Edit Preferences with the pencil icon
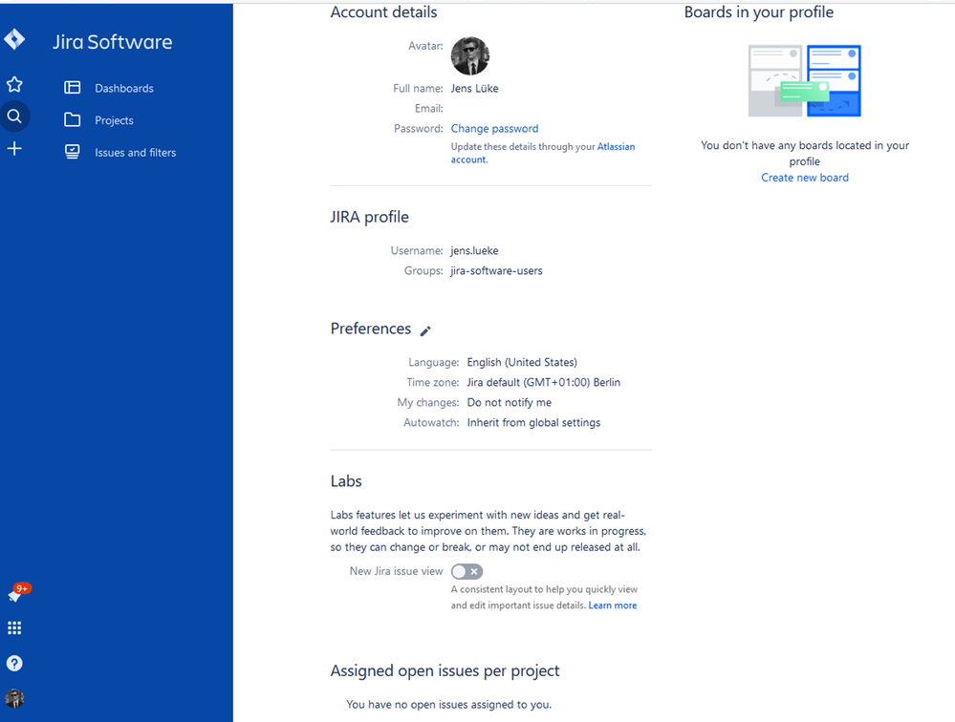955x722 pixels. [425, 330]
